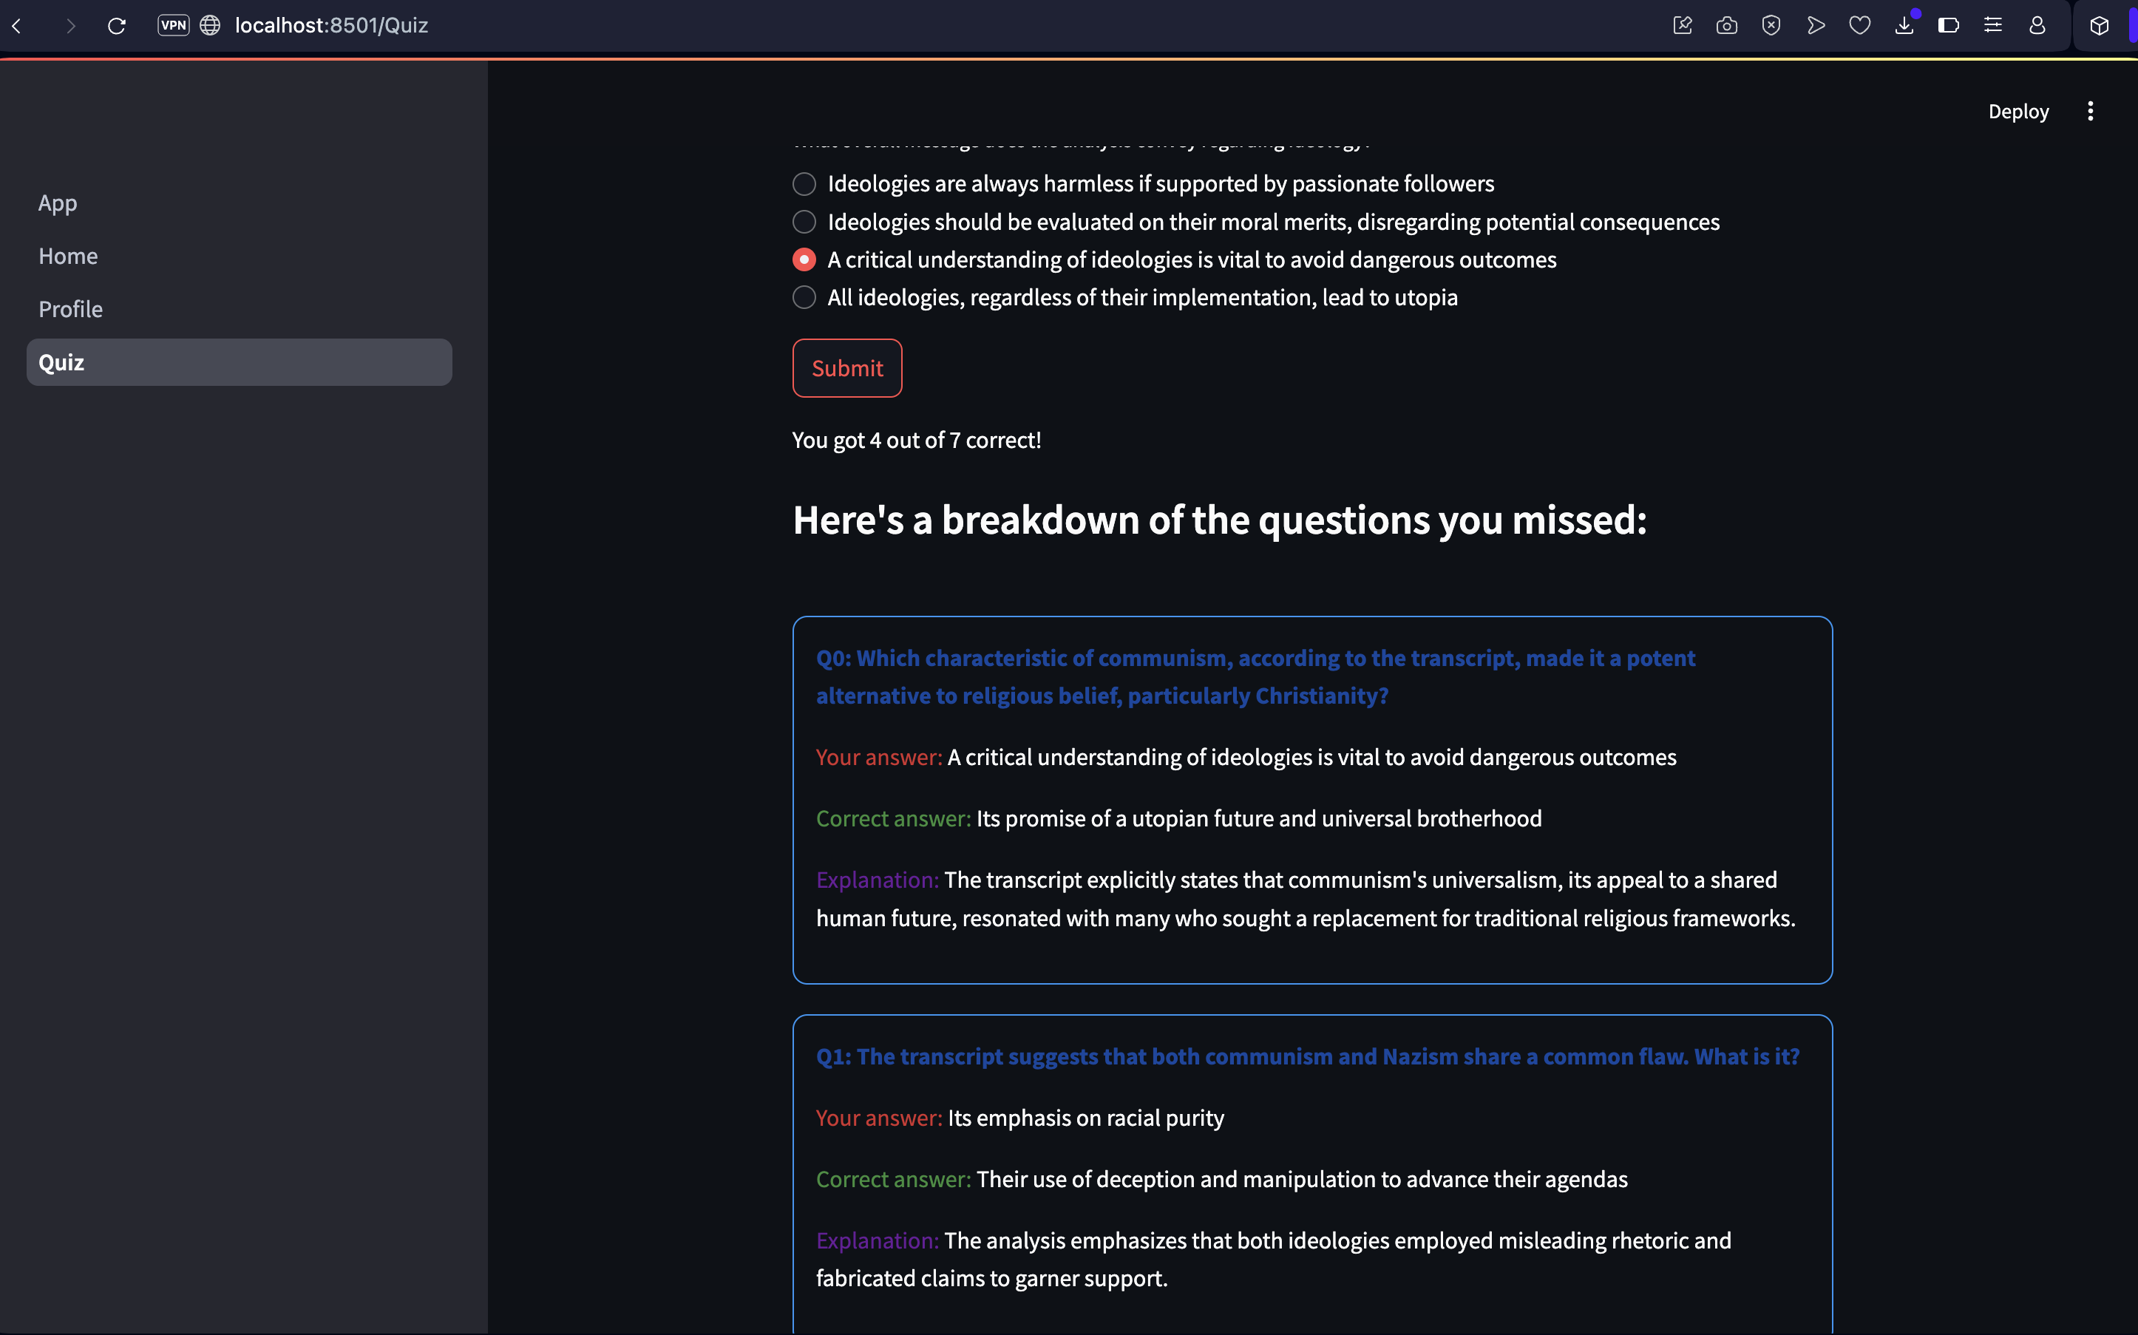The image size is (2138, 1335).
Task: Open the pinboard icon in the toolbar
Action: pos(1683,26)
